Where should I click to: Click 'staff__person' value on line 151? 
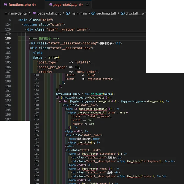(x=99, y=116)
